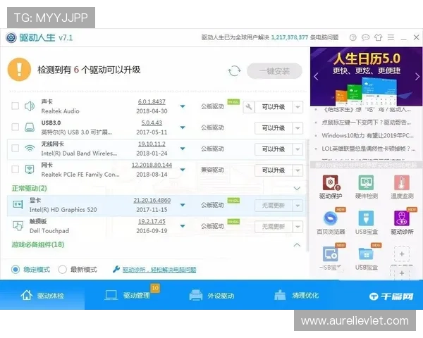The height and width of the screenshot is (338, 423).
Task: Launch 百贝浏览器
Action: [331, 223]
